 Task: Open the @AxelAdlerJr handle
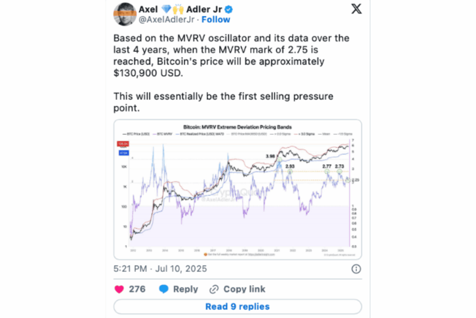pyautogui.click(x=166, y=20)
